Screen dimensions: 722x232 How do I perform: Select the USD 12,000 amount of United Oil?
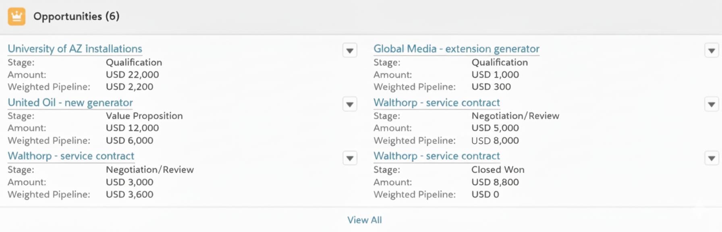[x=132, y=128]
